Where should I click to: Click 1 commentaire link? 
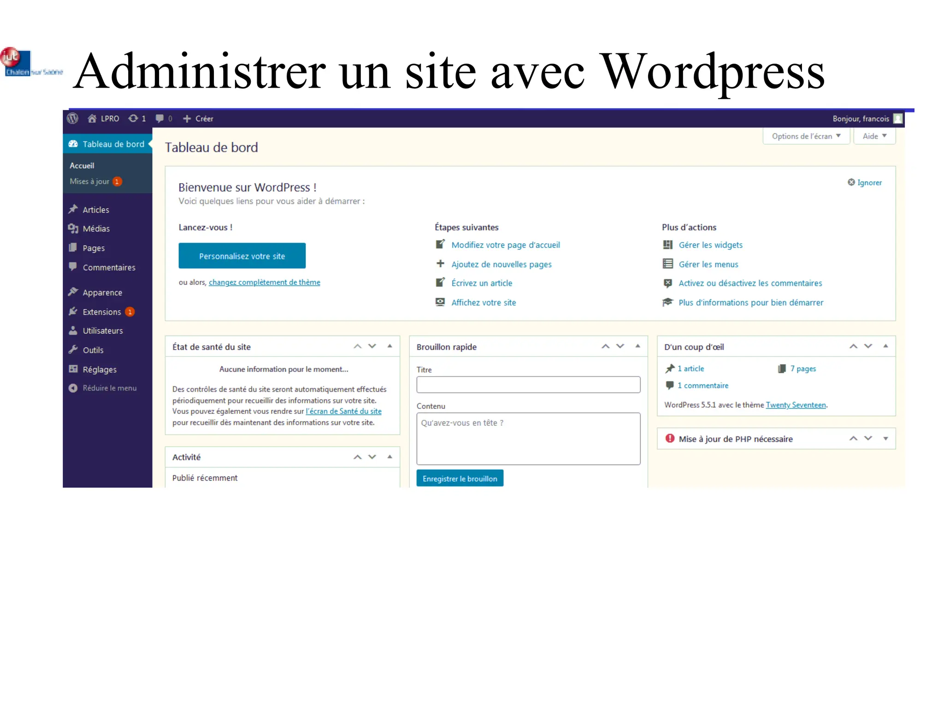(x=703, y=385)
